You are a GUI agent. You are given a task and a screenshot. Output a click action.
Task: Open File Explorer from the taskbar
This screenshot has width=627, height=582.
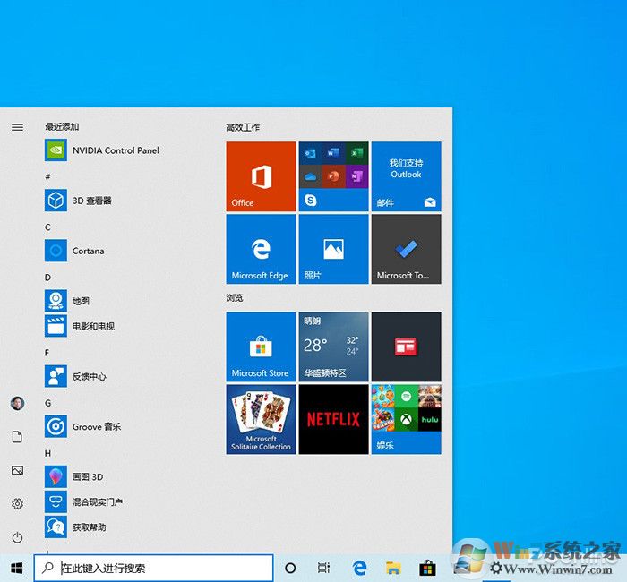pos(392,568)
